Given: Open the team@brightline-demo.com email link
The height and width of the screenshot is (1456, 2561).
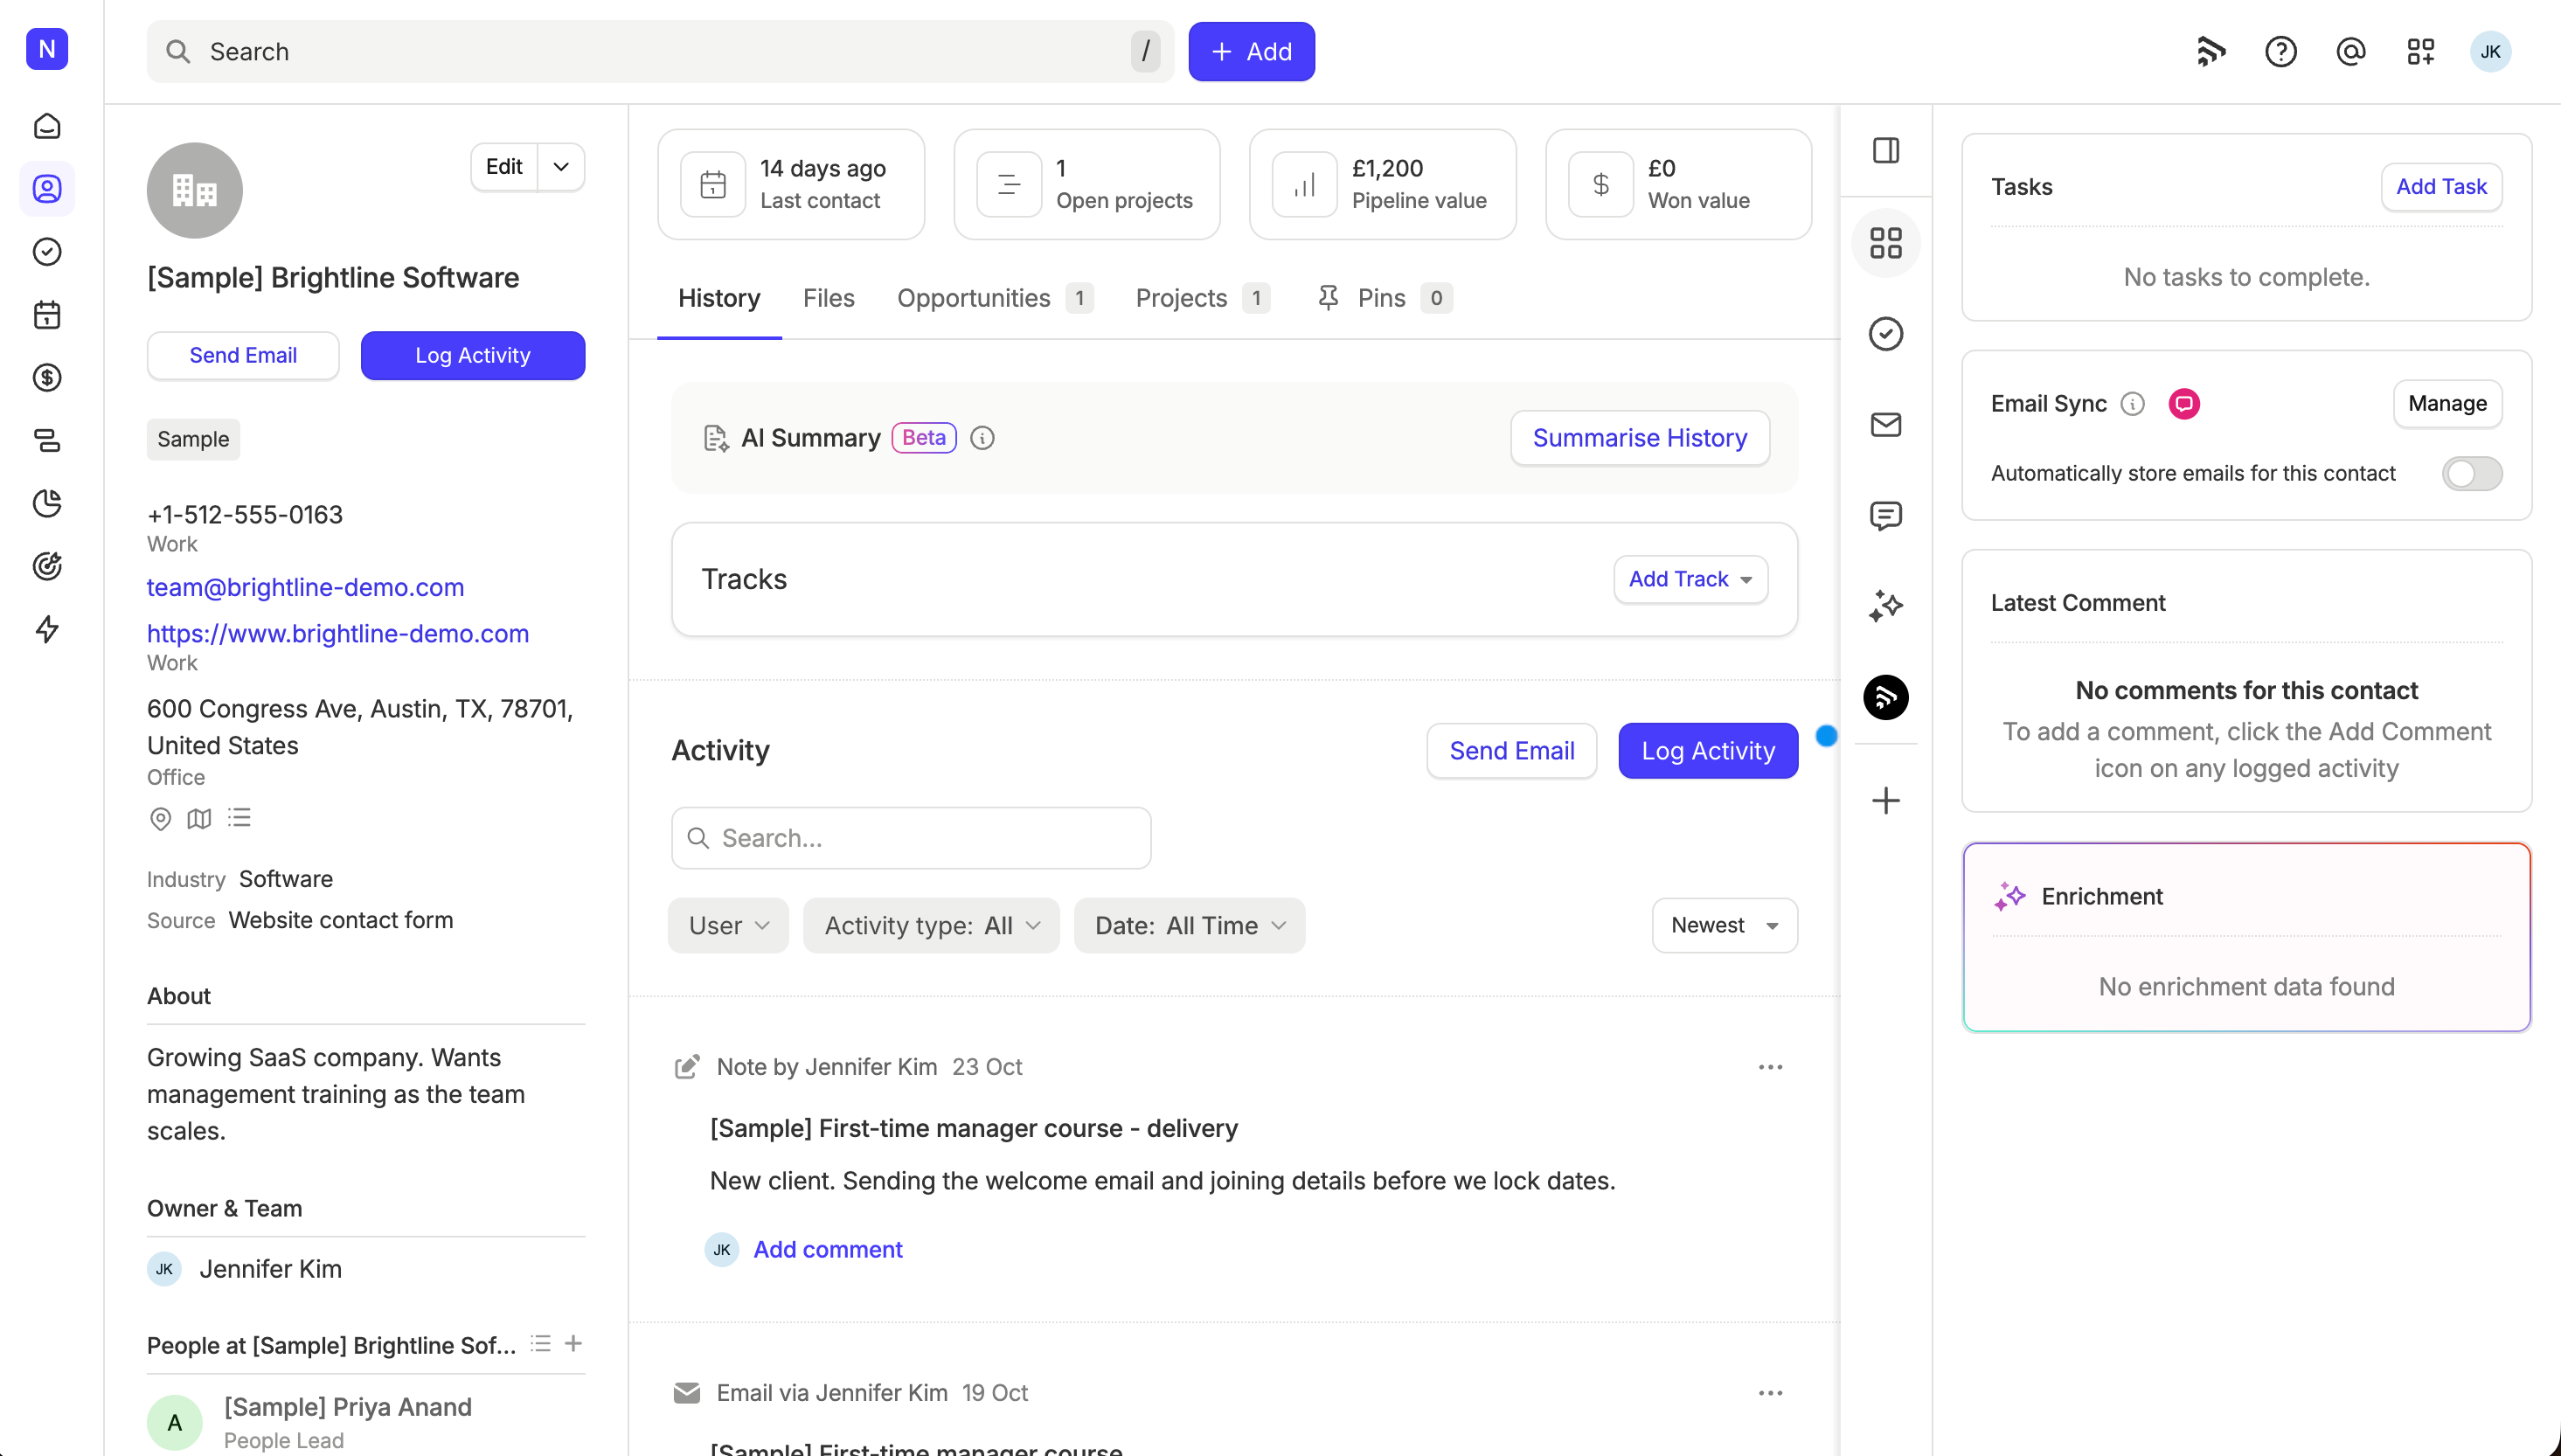Looking at the screenshot, I should [305, 588].
